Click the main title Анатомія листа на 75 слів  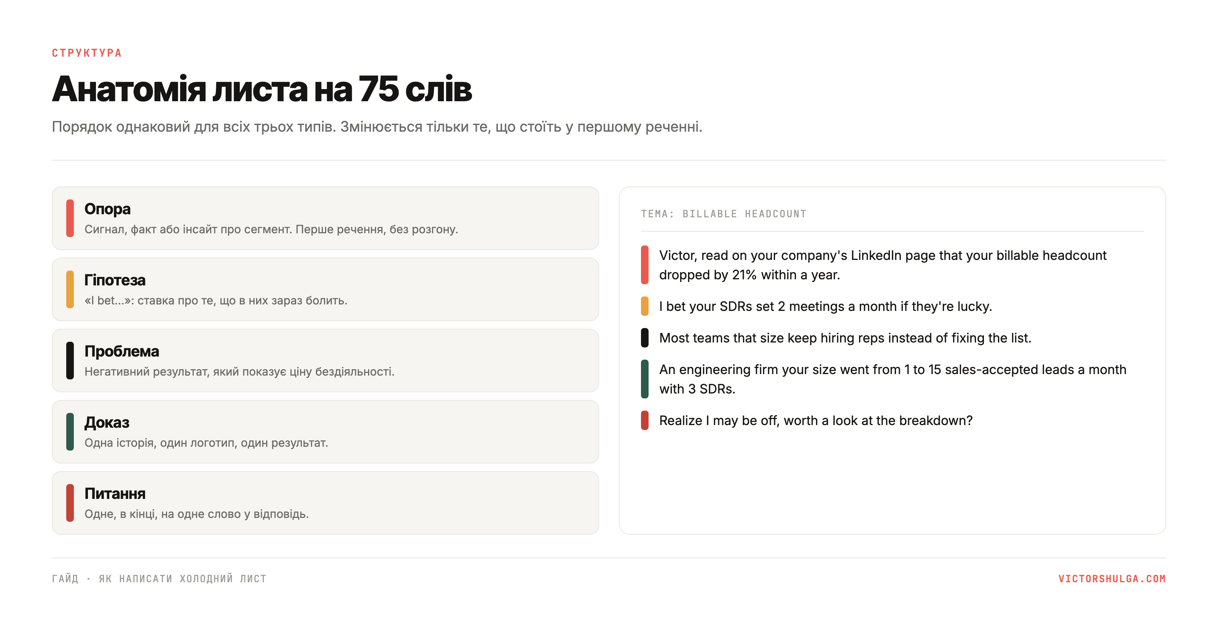pyautogui.click(x=262, y=89)
